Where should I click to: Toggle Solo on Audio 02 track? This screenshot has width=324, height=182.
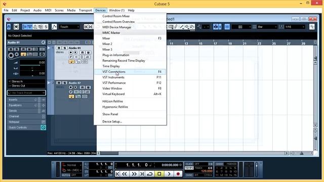(65, 83)
